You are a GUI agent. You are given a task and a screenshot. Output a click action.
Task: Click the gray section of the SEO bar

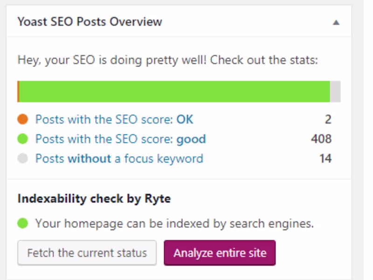coord(335,91)
